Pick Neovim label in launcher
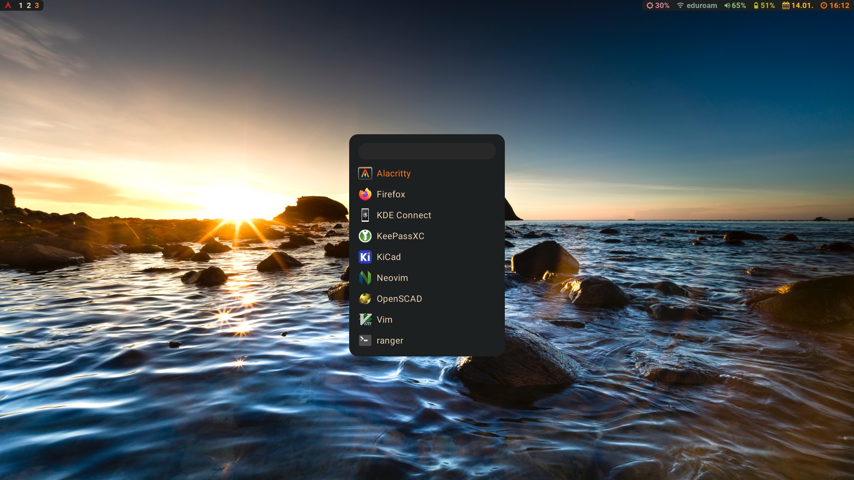This screenshot has width=854, height=480. pos(392,278)
